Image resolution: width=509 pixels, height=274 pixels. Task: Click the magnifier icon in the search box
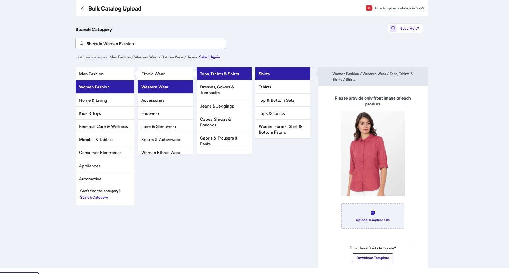(x=82, y=43)
